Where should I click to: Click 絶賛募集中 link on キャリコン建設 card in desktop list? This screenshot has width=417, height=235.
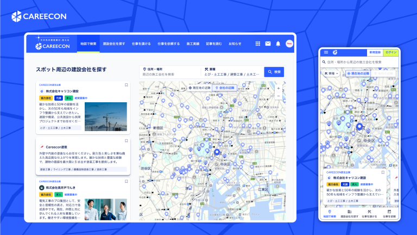coord(81,98)
